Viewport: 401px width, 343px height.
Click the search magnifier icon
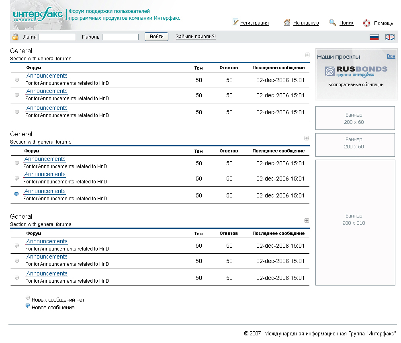(x=332, y=23)
